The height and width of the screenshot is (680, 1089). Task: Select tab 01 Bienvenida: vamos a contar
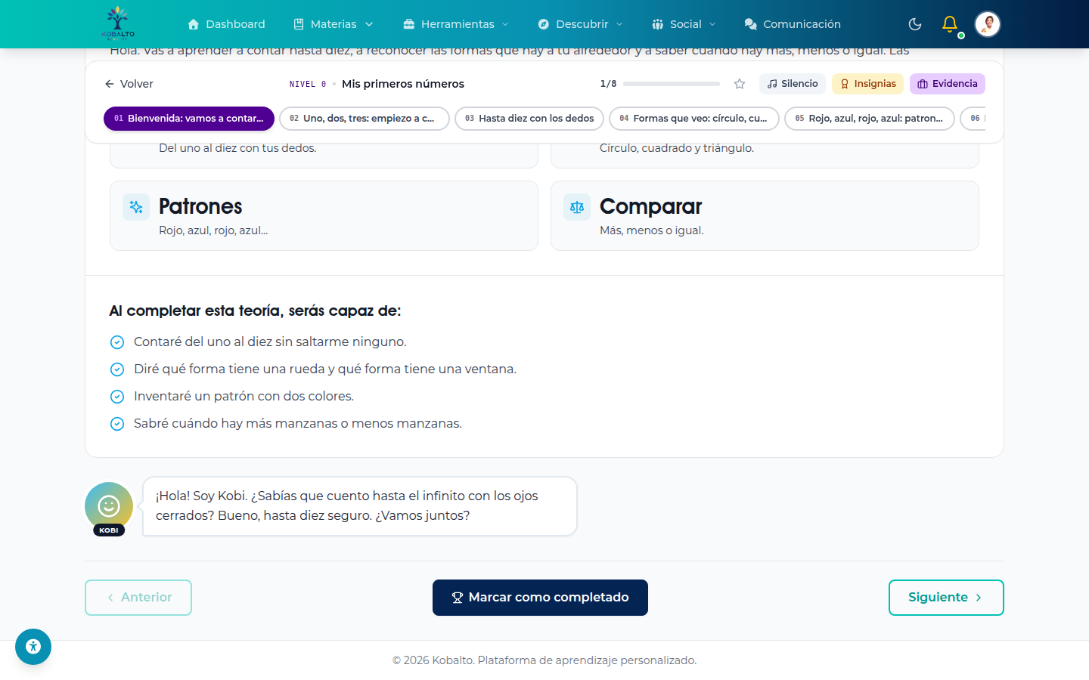click(189, 119)
